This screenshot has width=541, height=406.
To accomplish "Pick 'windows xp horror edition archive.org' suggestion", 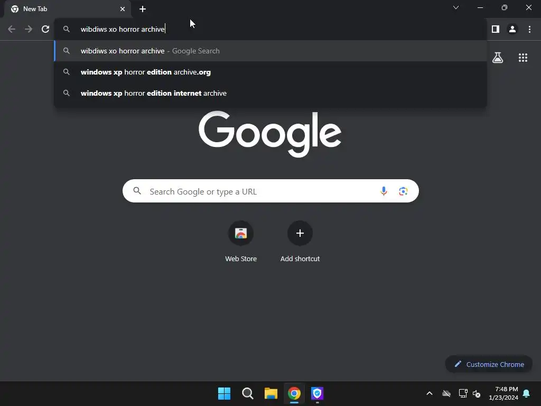I will coord(270,72).
